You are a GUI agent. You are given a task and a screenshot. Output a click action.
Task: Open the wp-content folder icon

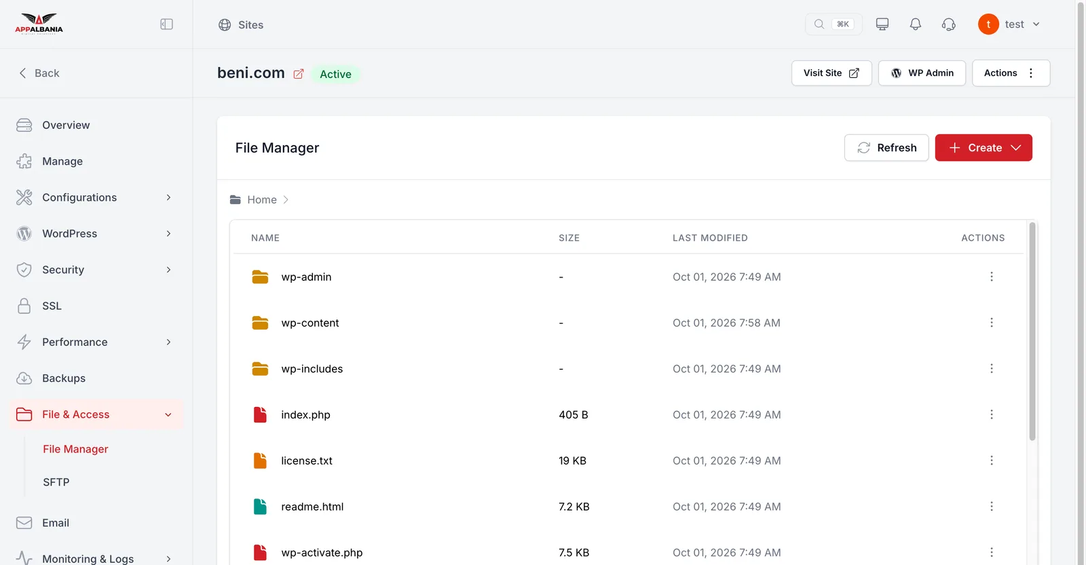260,323
